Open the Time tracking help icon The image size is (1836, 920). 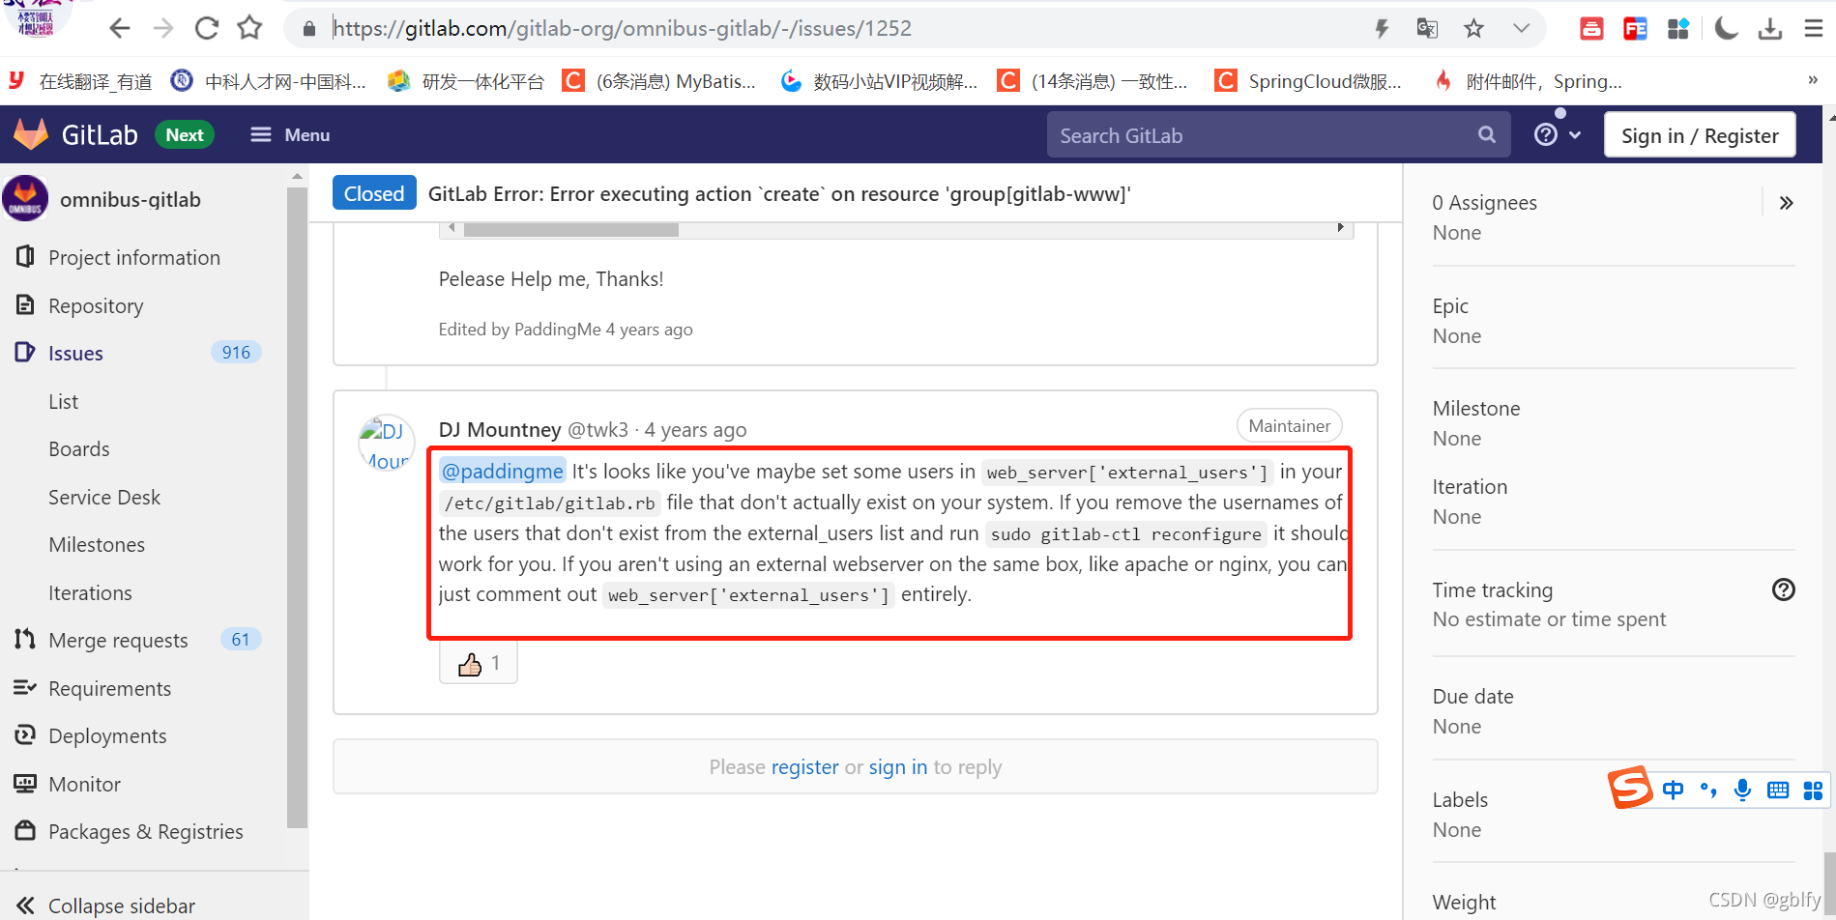1783,589
